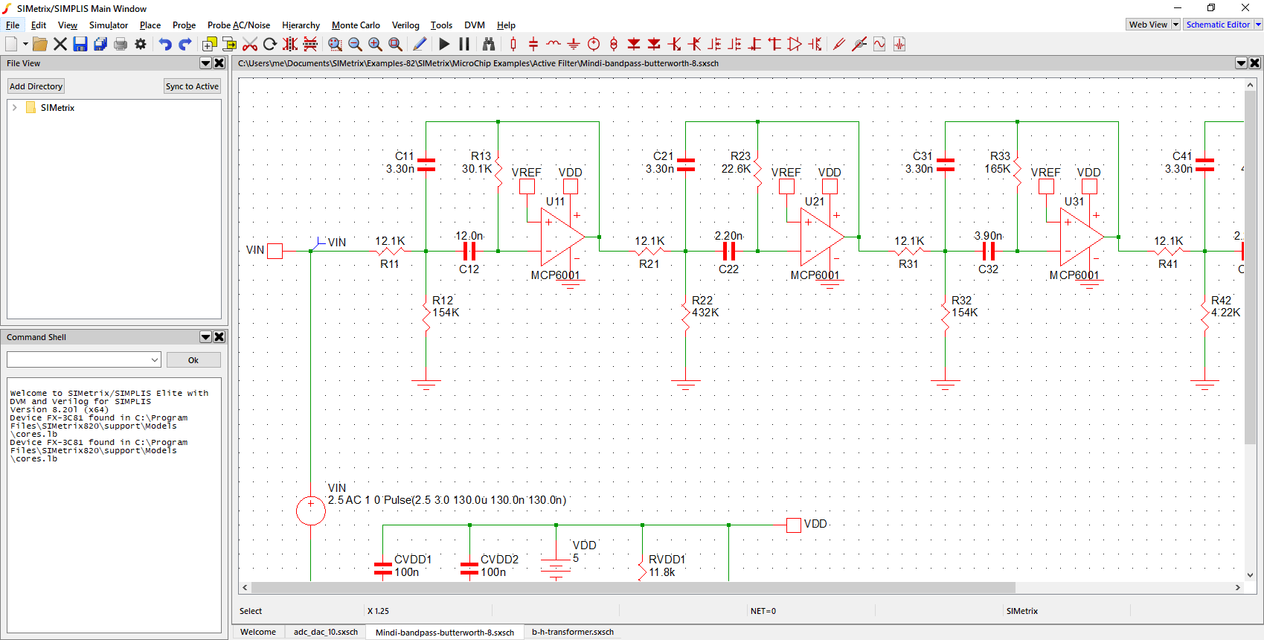The height and width of the screenshot is (640, 1264).
Task: Place a voltage probe from toolbar
Action: click(x=839, y=44)
